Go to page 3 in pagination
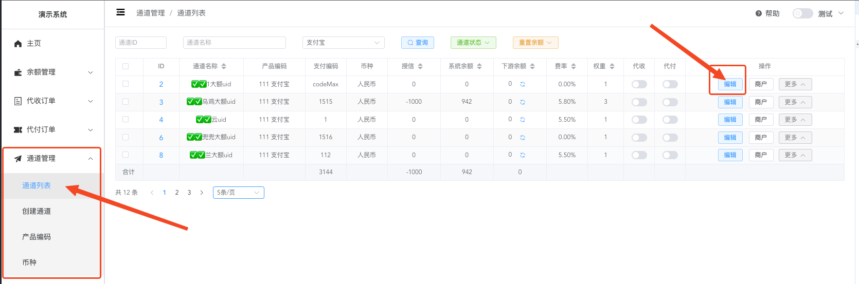This screenshot has width=859, height=284. [189, 193]
